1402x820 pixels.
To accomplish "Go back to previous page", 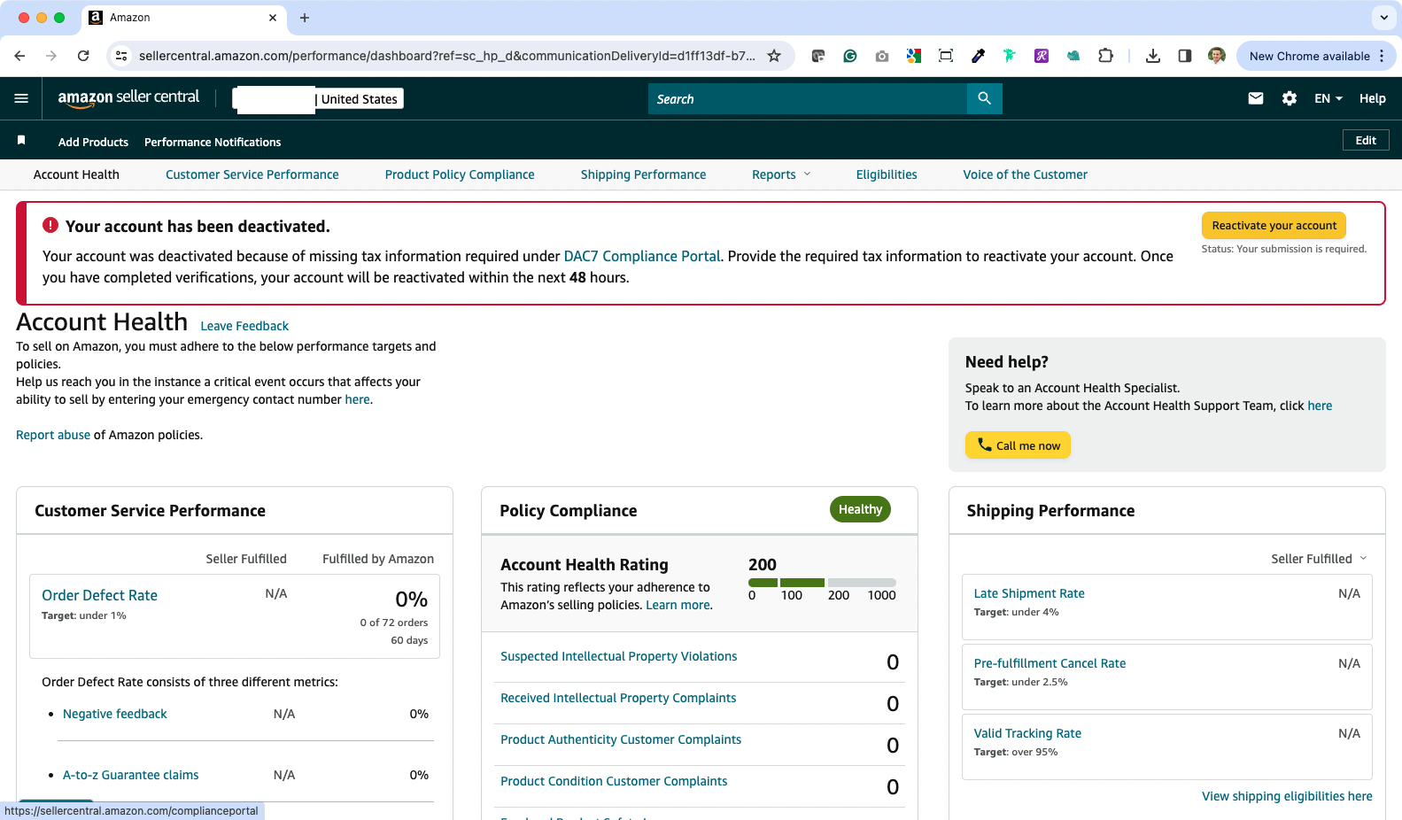I will 19,56.
